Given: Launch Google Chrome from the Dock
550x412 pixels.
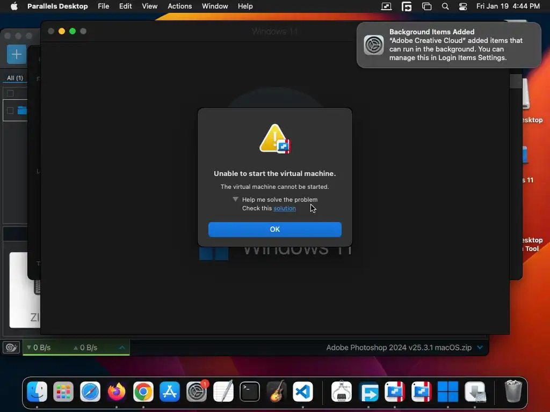Looking at the screenshot, I should [143, 391].
